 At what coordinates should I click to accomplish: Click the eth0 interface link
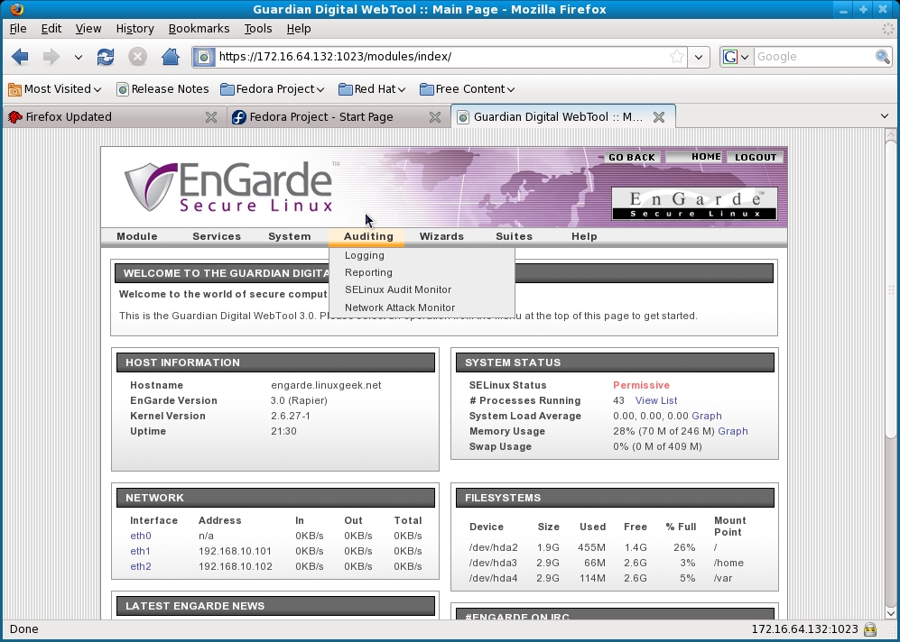141,536
